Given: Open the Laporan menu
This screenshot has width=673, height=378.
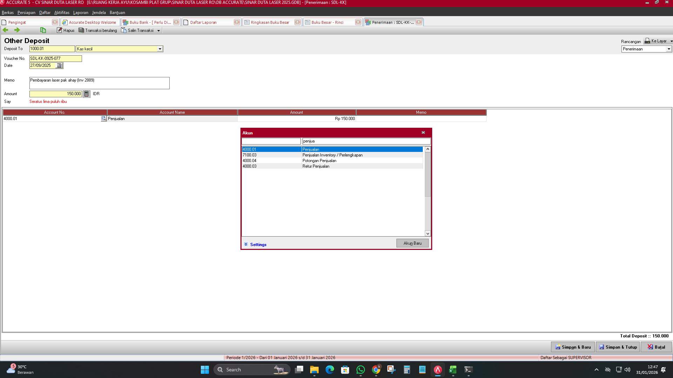Looking at the screenshot, I should point(81,13).
